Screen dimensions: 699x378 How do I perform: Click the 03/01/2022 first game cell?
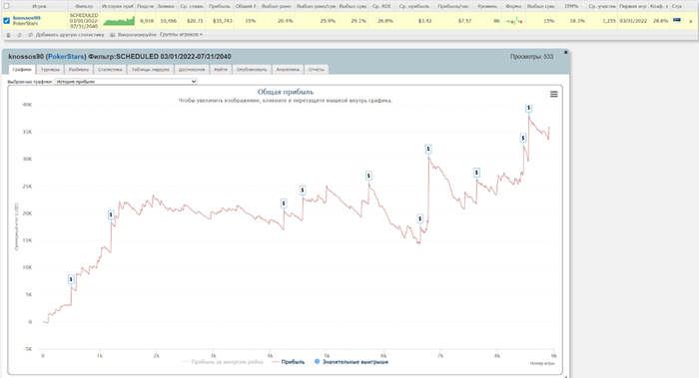point(633,21)
